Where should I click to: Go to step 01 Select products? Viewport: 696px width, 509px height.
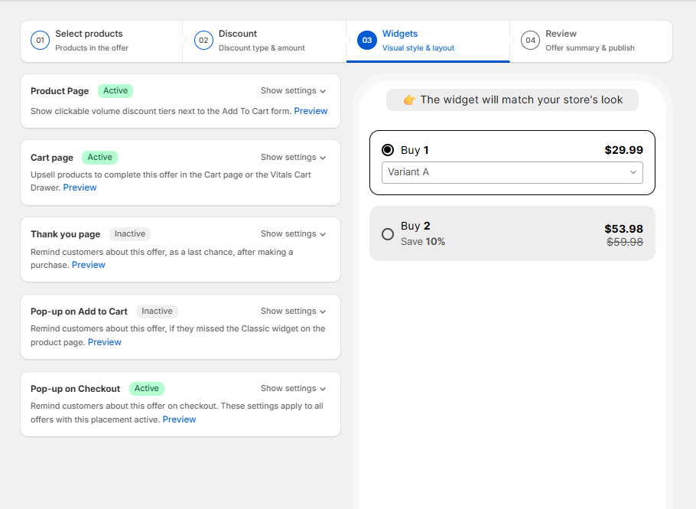click(101, 41)
